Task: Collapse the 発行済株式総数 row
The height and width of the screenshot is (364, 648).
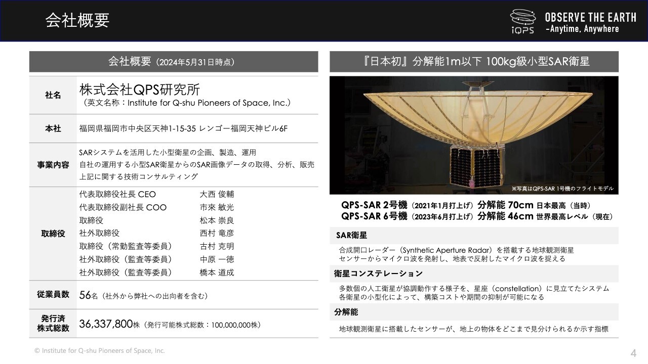Action: (x=52, y=322)
